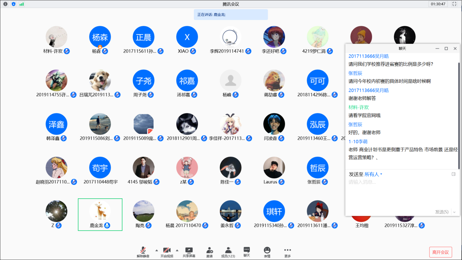Dock chat panel using the sidebar icon
The image size is (462, 260).
(454, 174)
